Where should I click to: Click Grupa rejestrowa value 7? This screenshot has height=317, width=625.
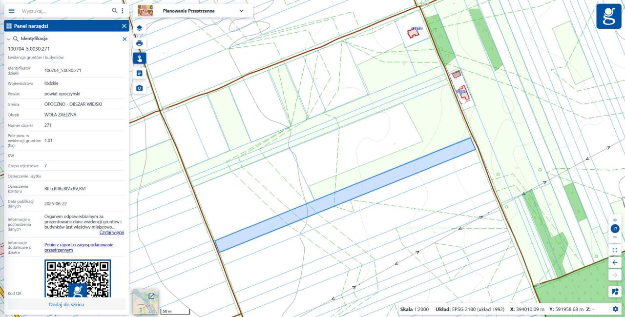tap(45, 166)
